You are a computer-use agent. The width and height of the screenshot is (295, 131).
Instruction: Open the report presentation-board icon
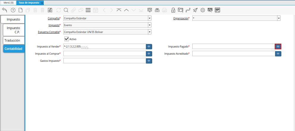click(150, 10)
